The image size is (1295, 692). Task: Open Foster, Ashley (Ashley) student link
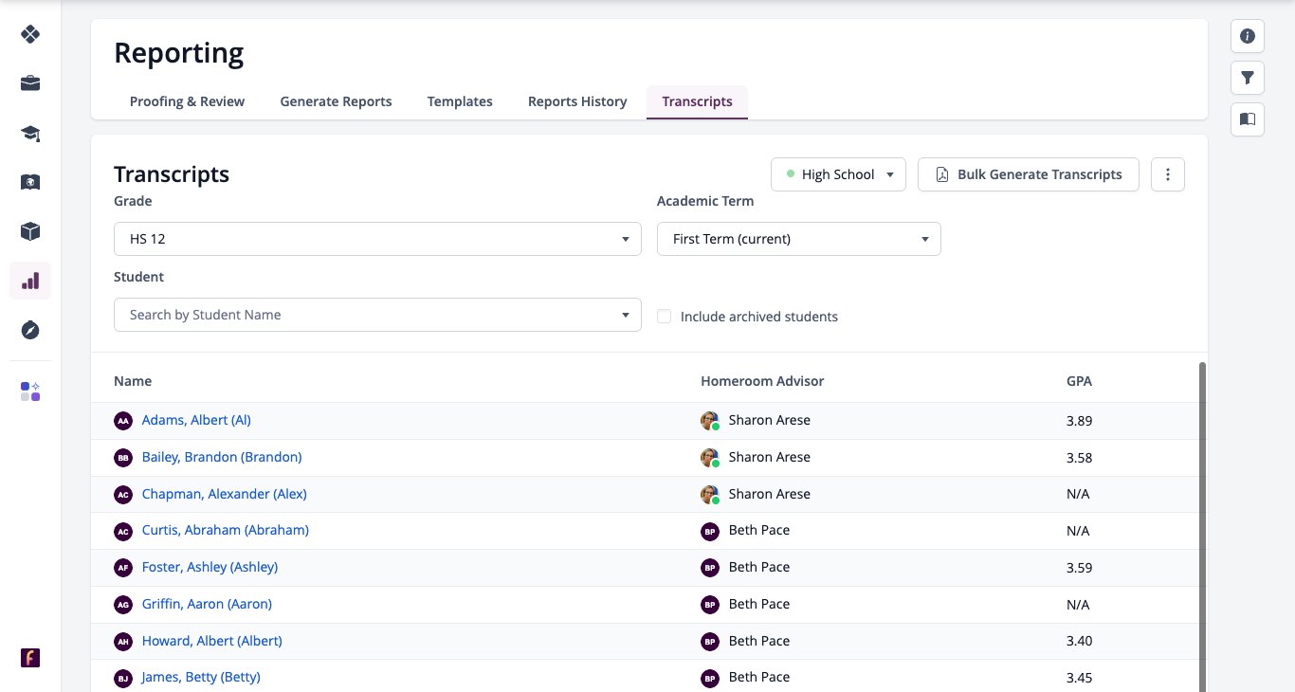pos(210,567)
